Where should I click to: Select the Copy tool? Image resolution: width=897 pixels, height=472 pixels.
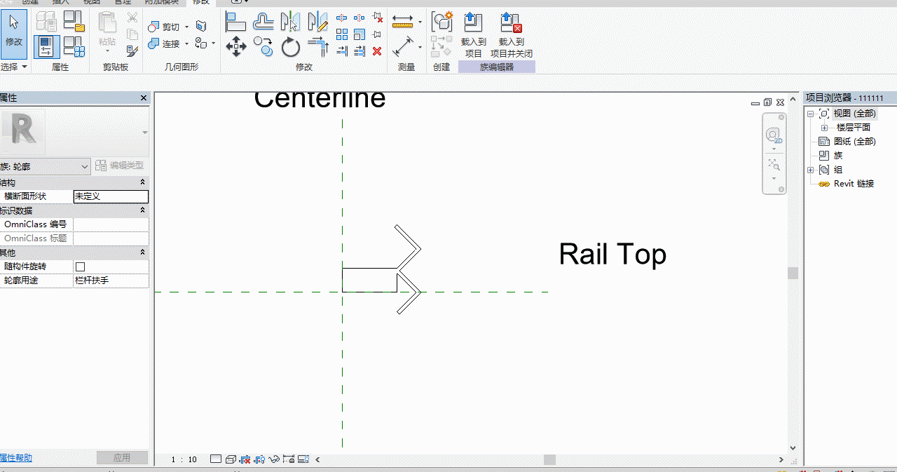pos(263,48)
